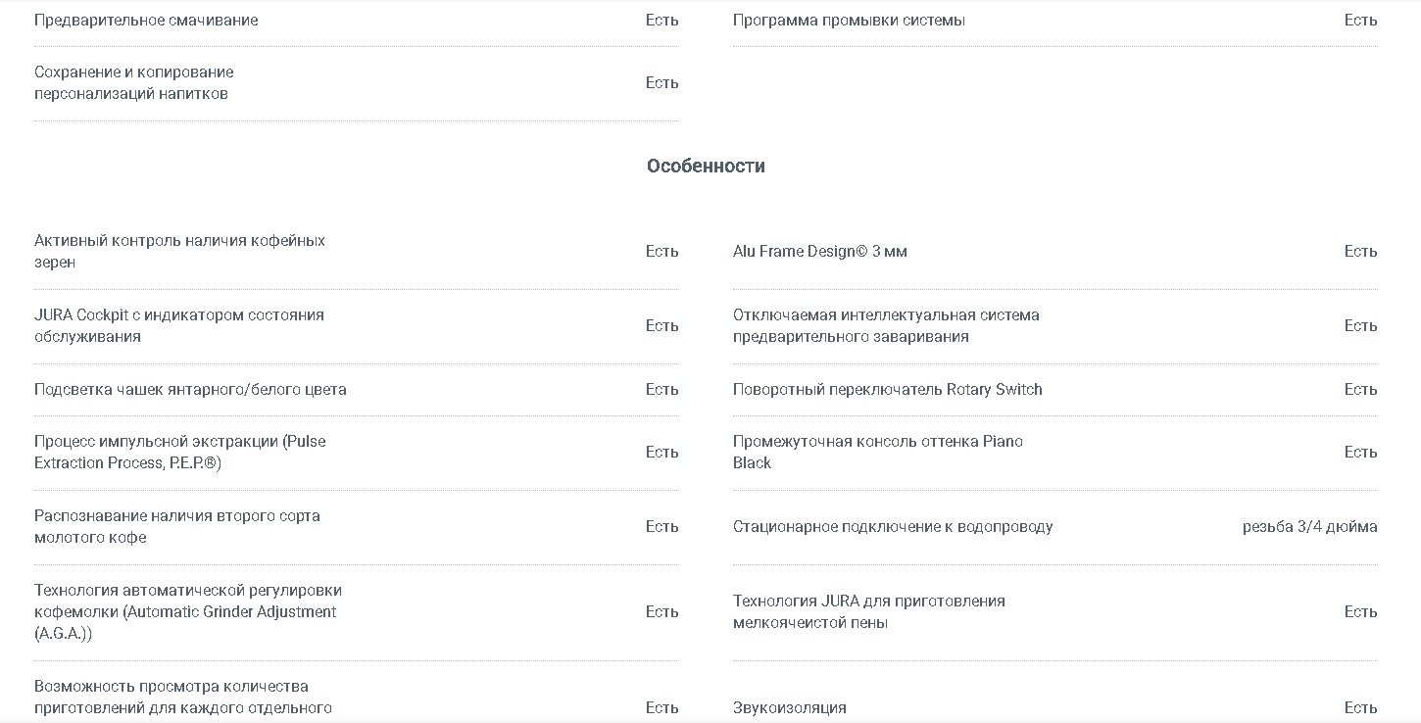Click the JURA Cockpit с индикатором label
The image size is (1421, 723).
tap(179, 325)
